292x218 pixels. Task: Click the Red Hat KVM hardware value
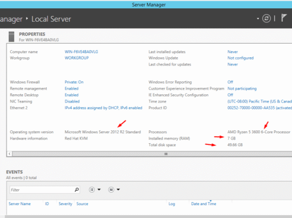76,138
